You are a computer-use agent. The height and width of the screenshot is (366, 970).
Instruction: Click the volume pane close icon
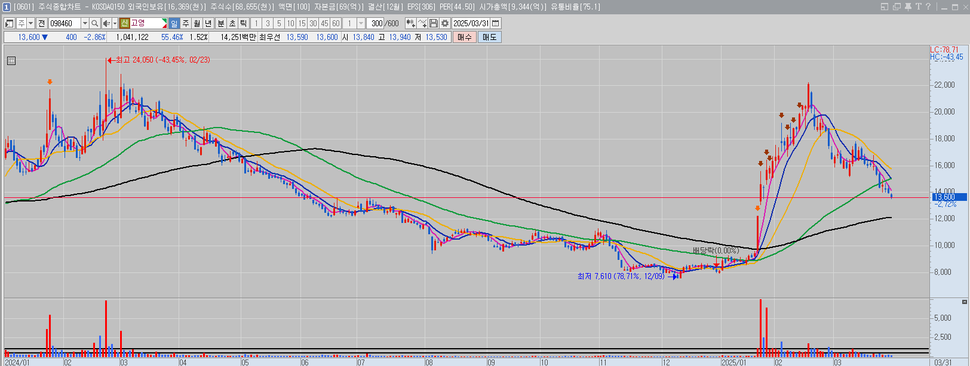(965, 302)
